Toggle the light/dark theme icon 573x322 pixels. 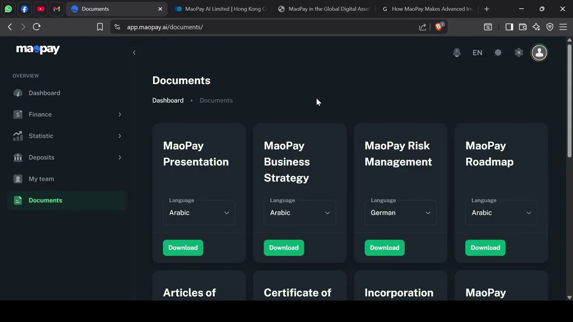pos(498,53)
